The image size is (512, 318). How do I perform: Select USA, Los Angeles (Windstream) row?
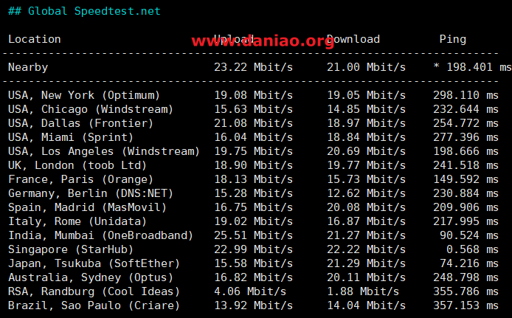point(253,151)
